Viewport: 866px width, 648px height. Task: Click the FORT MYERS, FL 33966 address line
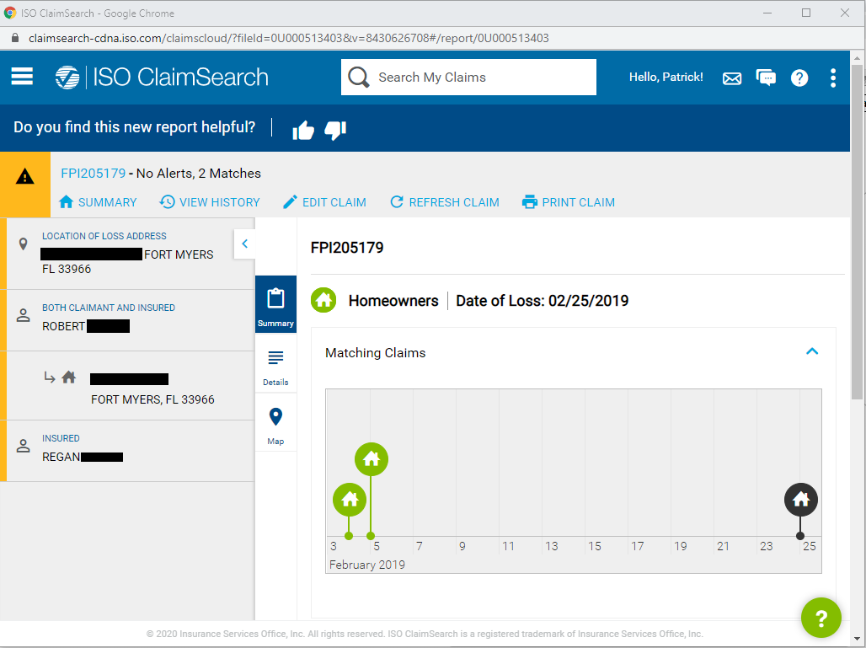152,399
